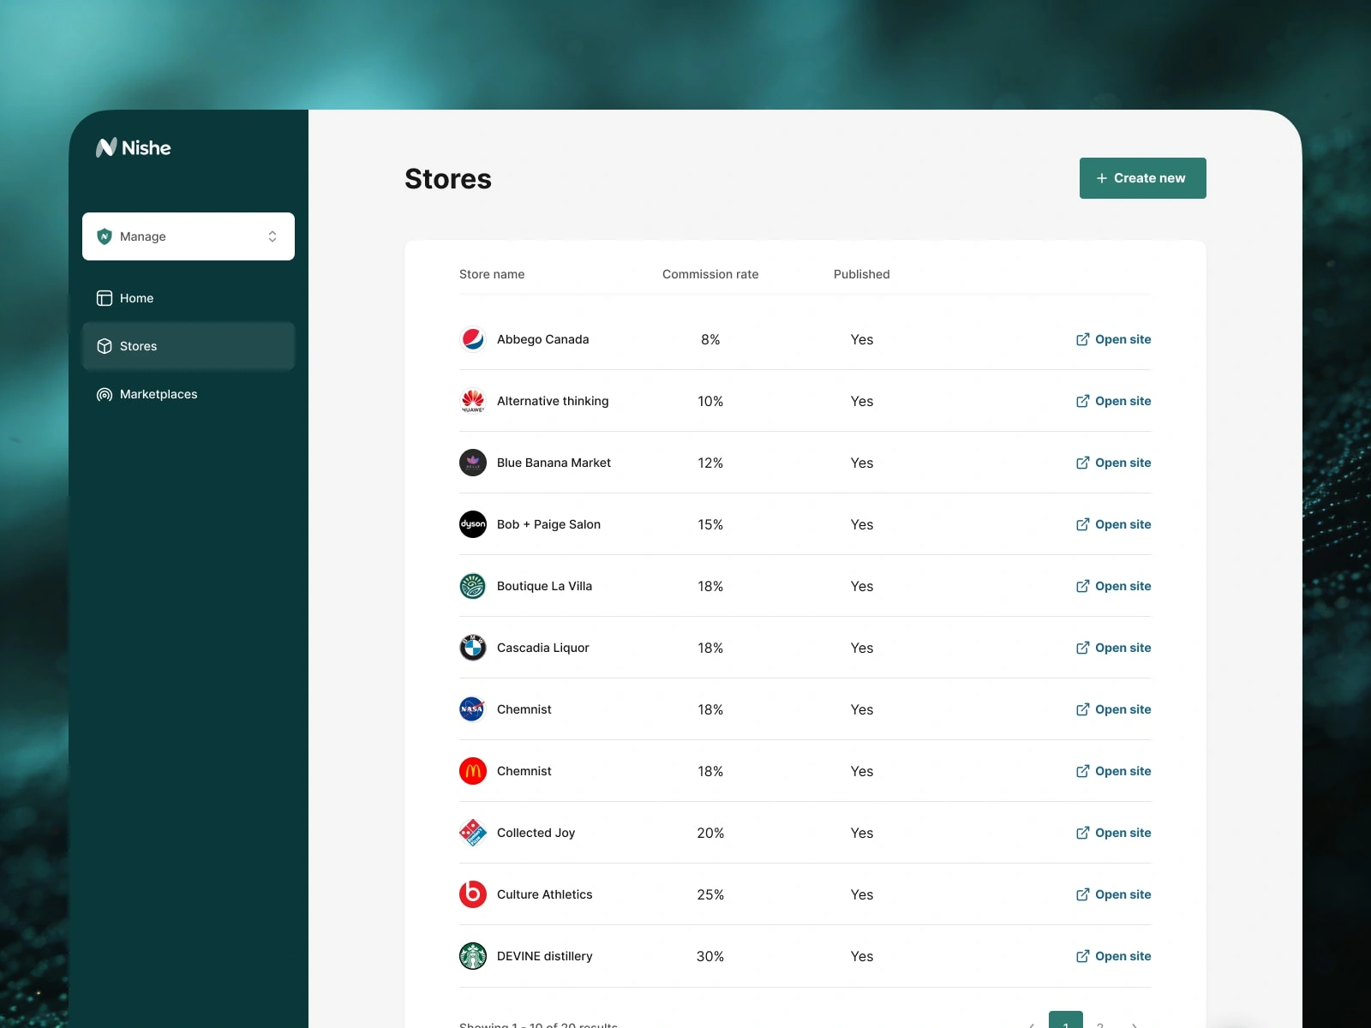The width and height of the screenshot is (1371, 1028).
Task: Click Collected Joy store name
Action: click(x=536, y=833)
